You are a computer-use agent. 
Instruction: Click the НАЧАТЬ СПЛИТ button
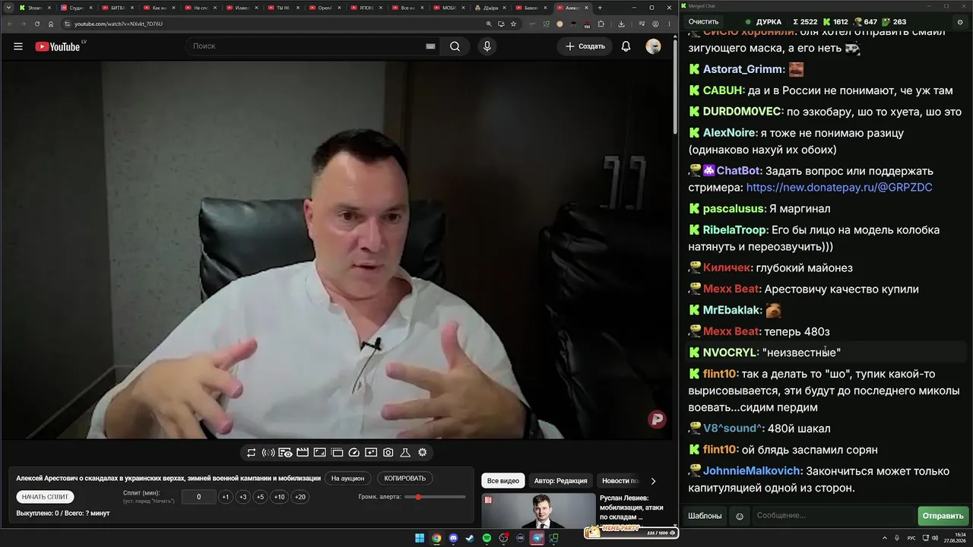46,497
